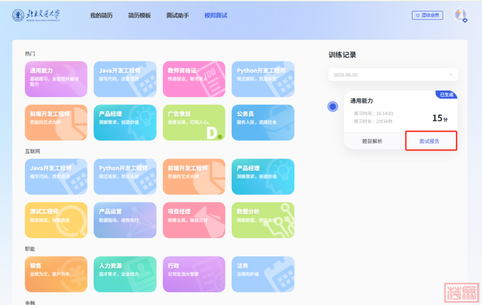Click the Beijing Jiaotong University logo
This screenshot has height=305, width=482.
[x=36, y=15]
